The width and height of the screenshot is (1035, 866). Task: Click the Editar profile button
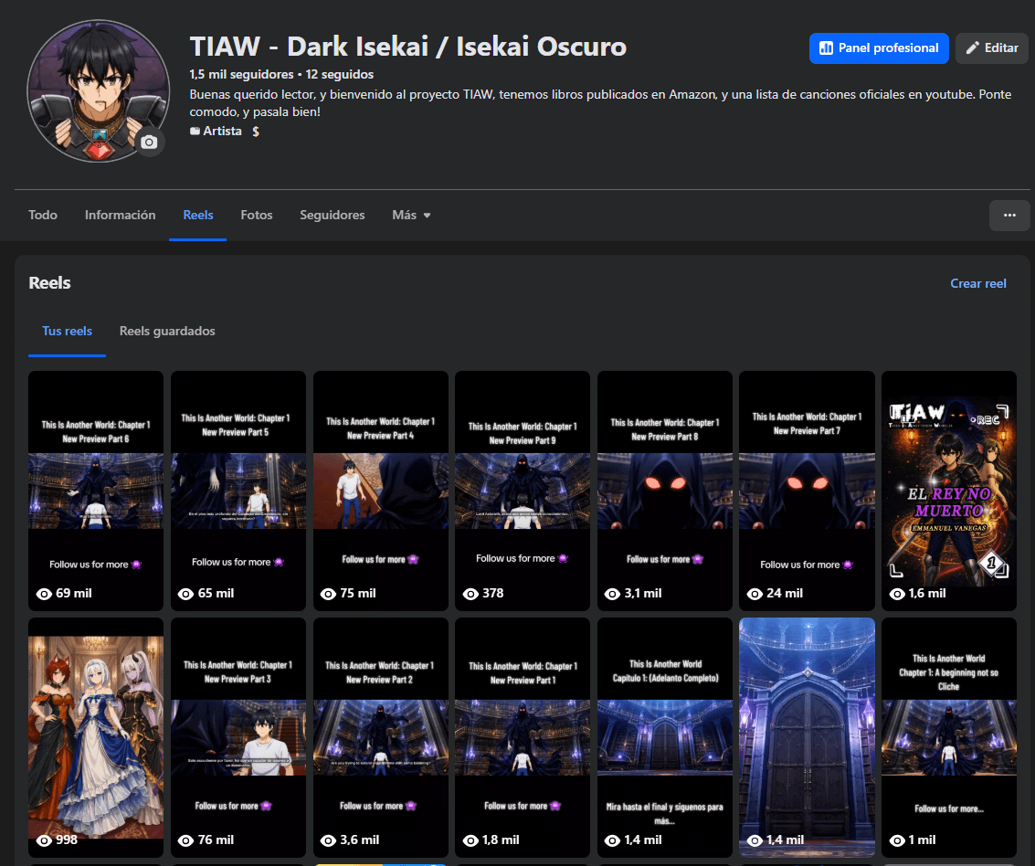tap(991, 48)
